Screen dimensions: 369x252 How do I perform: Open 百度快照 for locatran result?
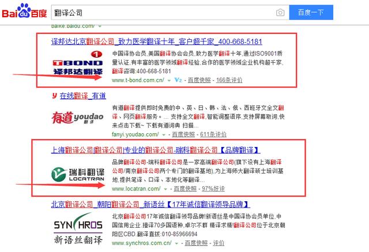(185, 189)
